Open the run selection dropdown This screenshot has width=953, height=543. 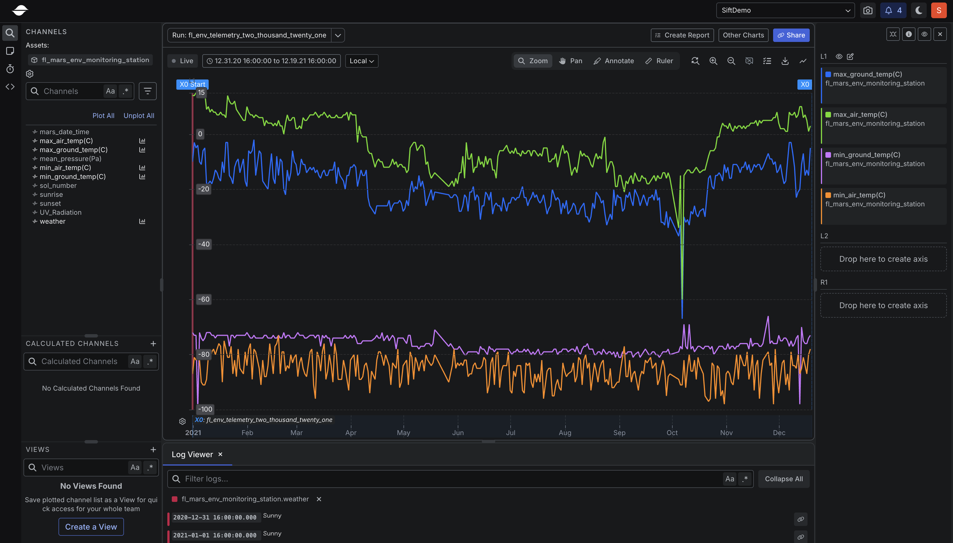tap(337, 35)
